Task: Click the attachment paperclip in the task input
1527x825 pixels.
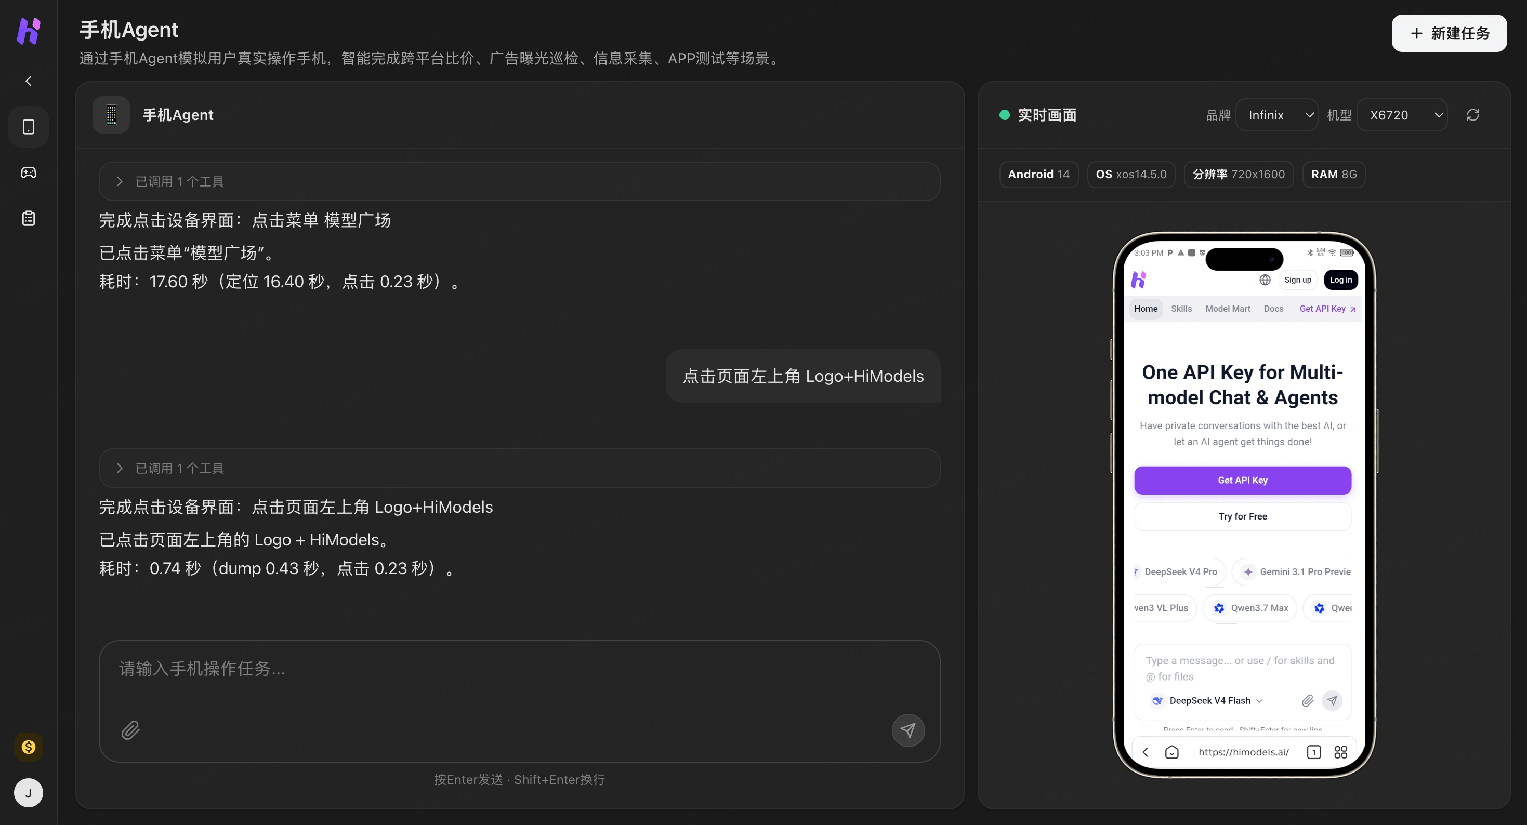Action: tap(130, 729)
